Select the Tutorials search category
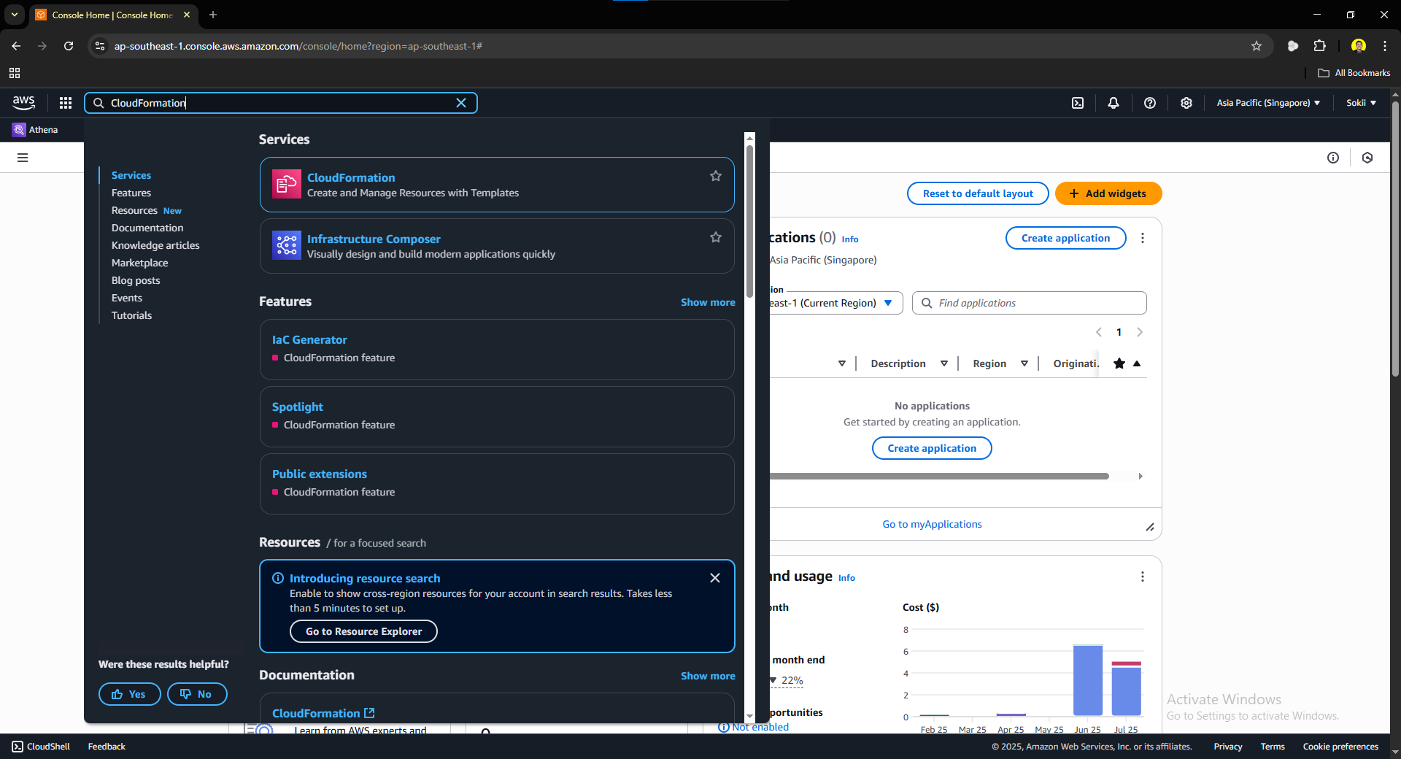The height and width of the screenshot is (759, 1401). [131, 315]
